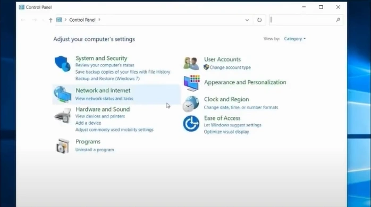Open the Programs disc box icon
371x207 pixels.
coord(63,146)
